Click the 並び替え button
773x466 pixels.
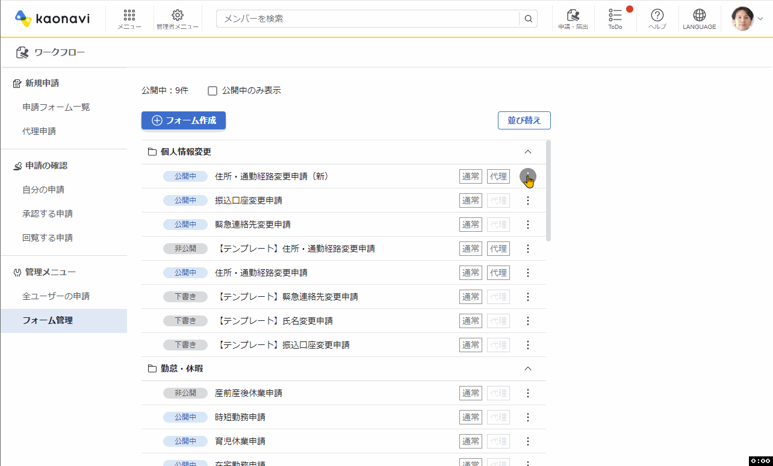[524, 120]
